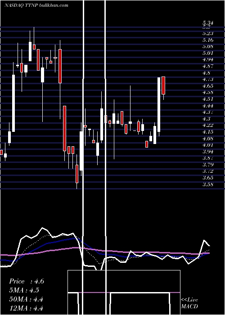
Task: Click the 5MA : 4.5 readout
Action: (24, 290)
